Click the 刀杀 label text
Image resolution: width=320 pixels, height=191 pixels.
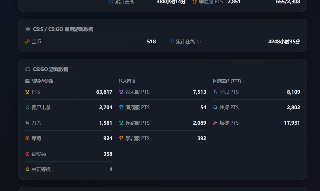36,123
